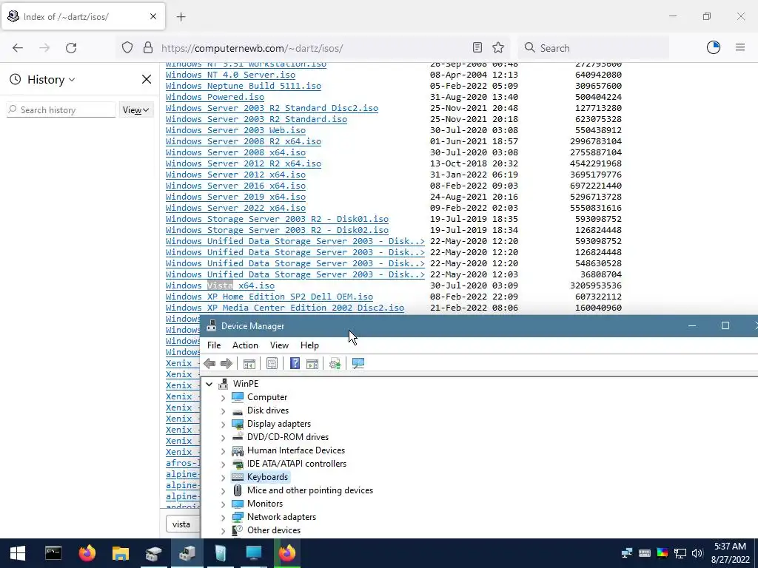The height and width of the screenshot is (568, 758).
Task: Expand the Computer node
Action: [223, 397]
